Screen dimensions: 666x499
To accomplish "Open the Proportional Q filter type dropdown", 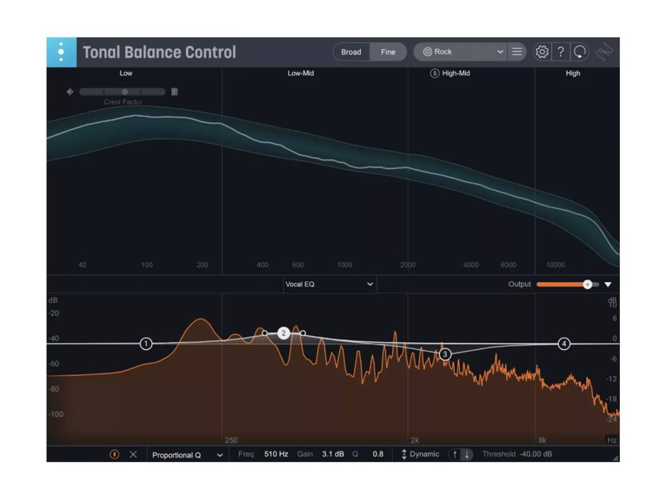I will click(x=187, y=455).
